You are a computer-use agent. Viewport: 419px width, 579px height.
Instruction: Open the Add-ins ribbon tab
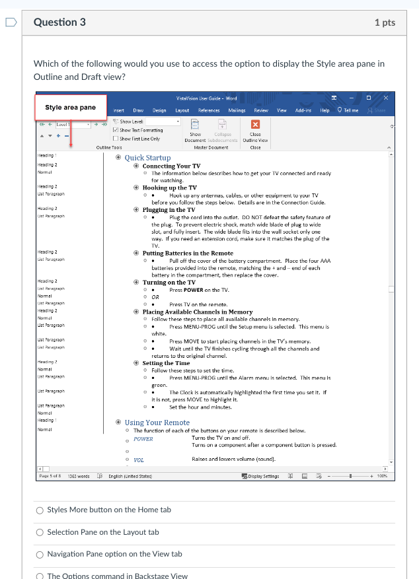click(x=303, y=110)
